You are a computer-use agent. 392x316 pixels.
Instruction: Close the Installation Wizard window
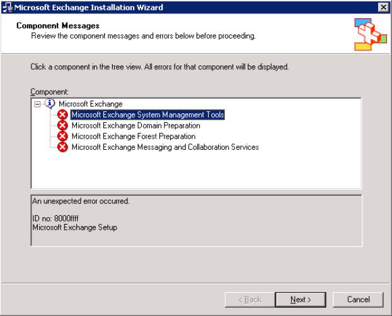(383, 8)
